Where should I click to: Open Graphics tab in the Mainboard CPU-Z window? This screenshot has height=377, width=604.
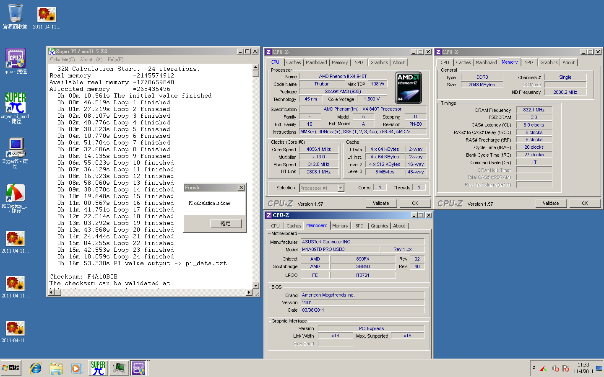click(380, 226)
